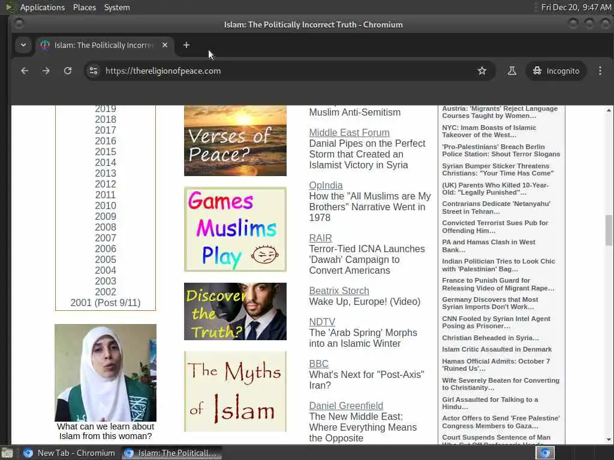Image resolution: width=614 pixels, height=460 pixels.
Task: Open a new tab with plus button
Action: 186,45
